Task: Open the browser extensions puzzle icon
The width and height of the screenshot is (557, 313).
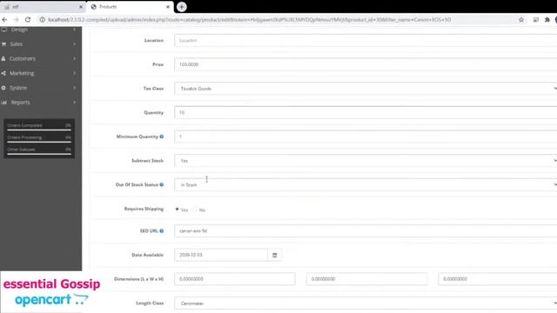Action: click(547, 20)
